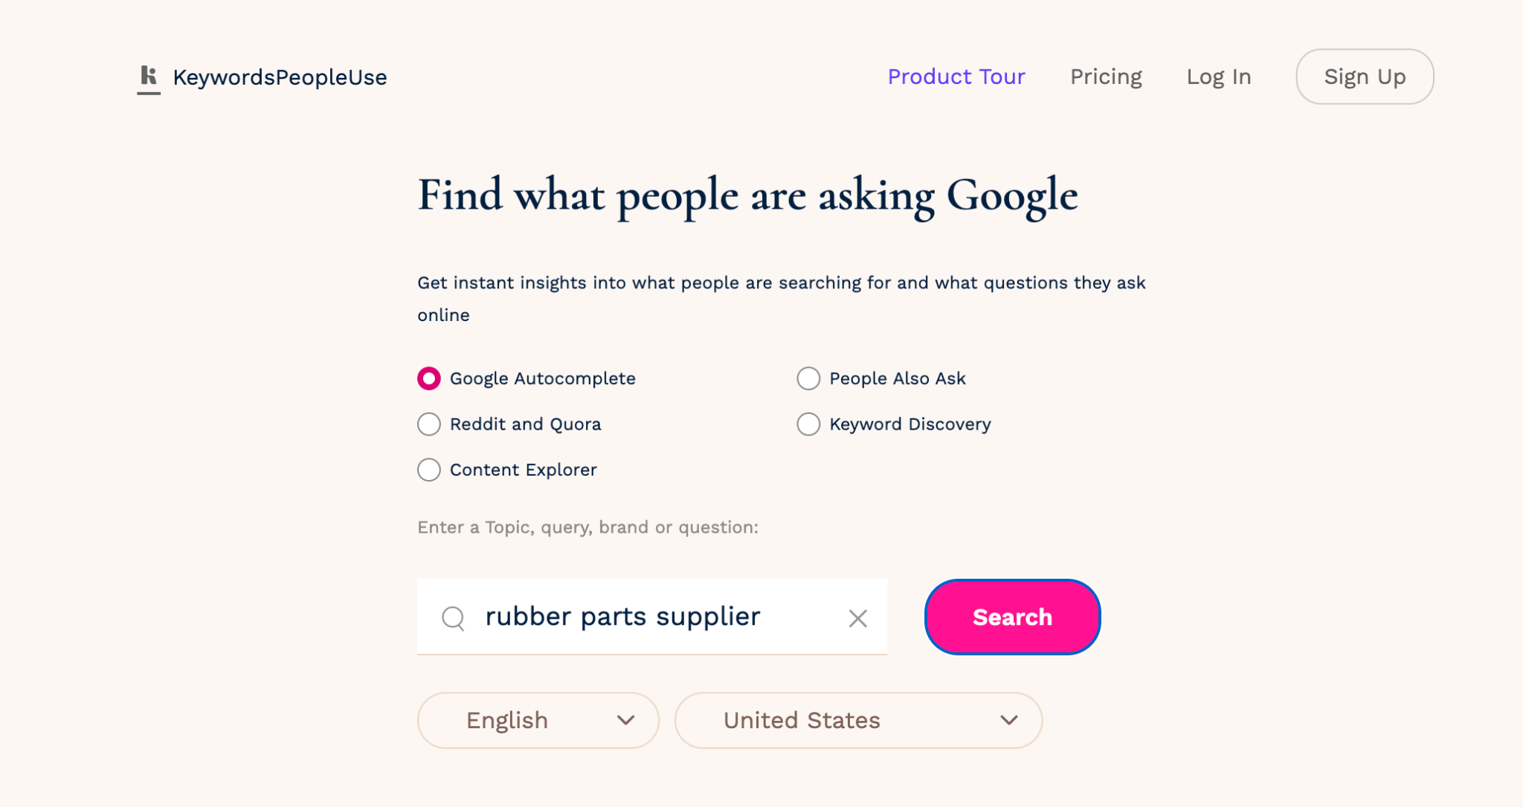Image resolution: width=1523 pixels, height=807 pixels.
Task: Navigate to the Pricing page
Action: (1106, 77)
